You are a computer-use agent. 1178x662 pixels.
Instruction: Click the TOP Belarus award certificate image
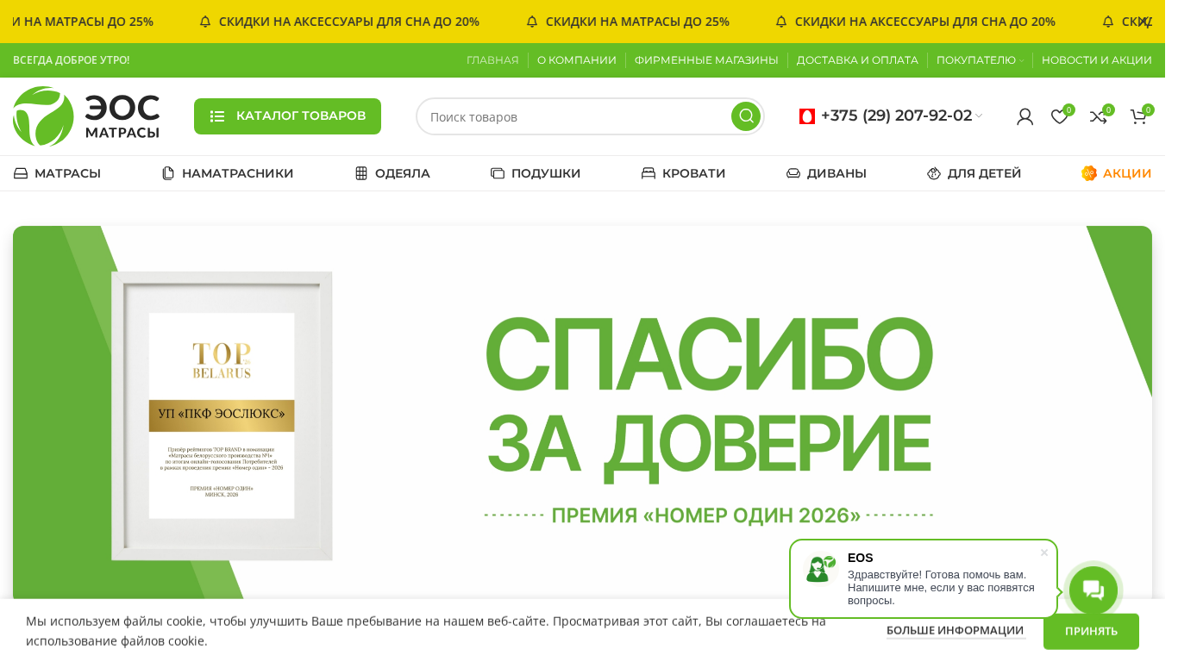click(222, 415)
